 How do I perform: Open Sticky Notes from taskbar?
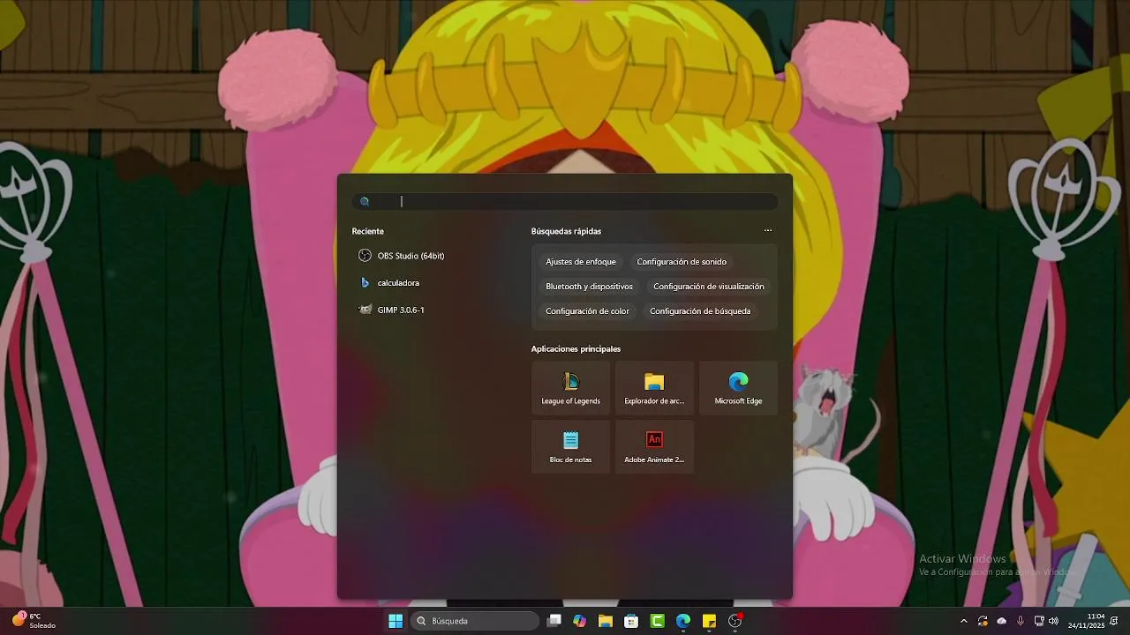coord(709,621)
